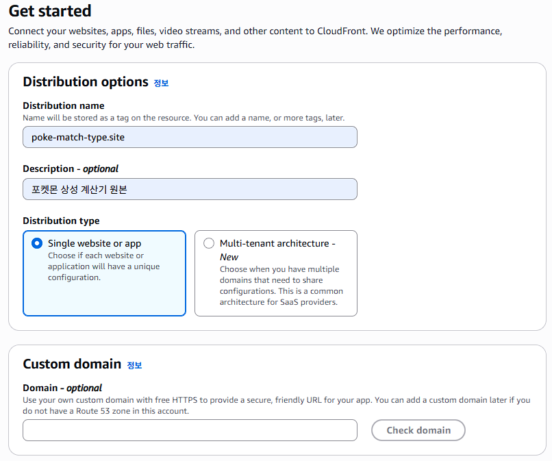Viewport: 552px width, 461px height.
Task: Click the Domain - optional field label
Action: [62, 388]
